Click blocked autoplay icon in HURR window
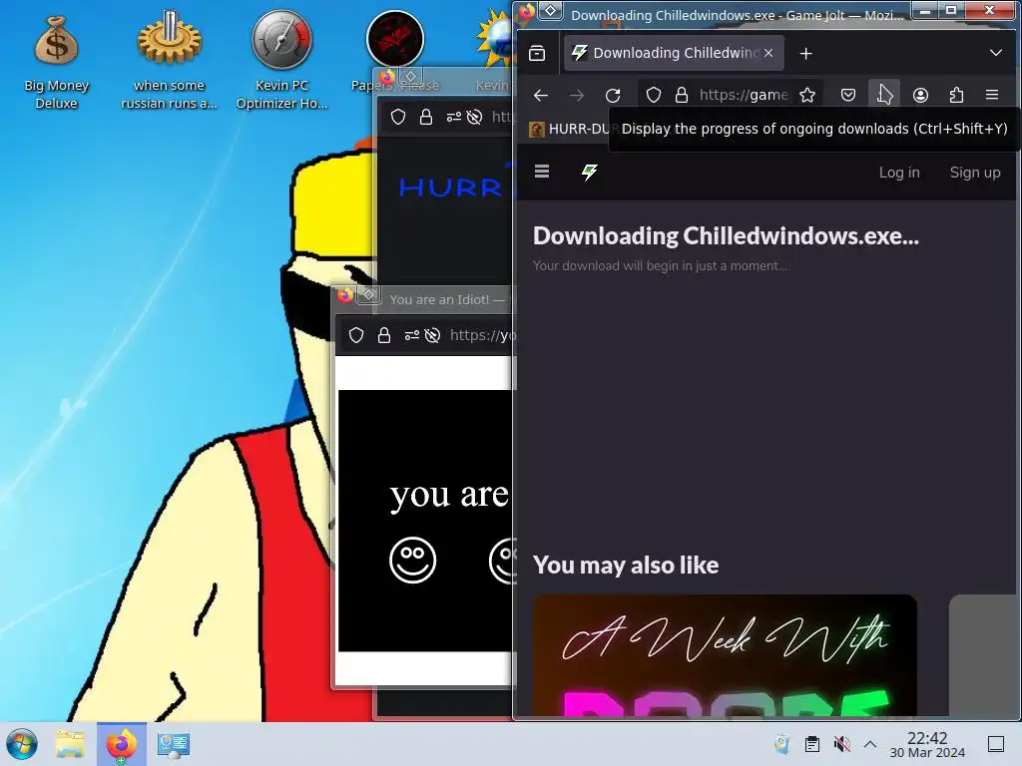The image size is (1022, 766). pos(474,117)
